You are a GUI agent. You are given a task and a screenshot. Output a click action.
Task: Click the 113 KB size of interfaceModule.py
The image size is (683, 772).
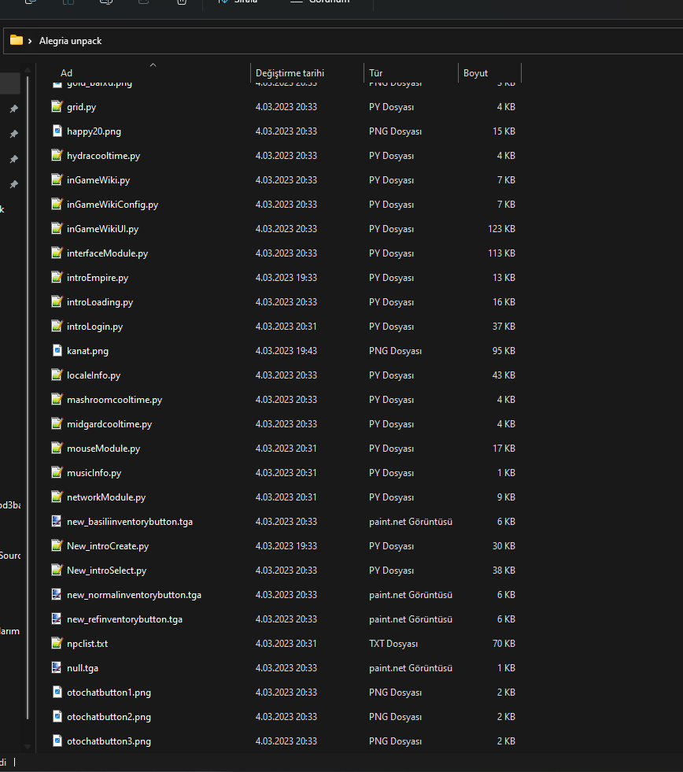coord(501,253)
